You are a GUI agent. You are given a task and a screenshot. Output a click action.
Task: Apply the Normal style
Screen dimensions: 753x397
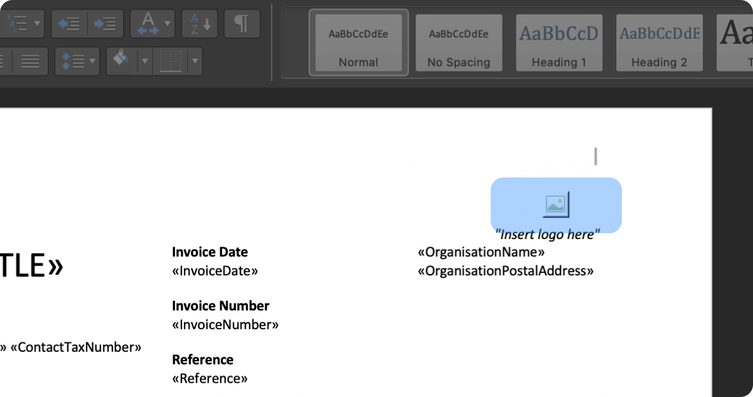click(358, 43)
